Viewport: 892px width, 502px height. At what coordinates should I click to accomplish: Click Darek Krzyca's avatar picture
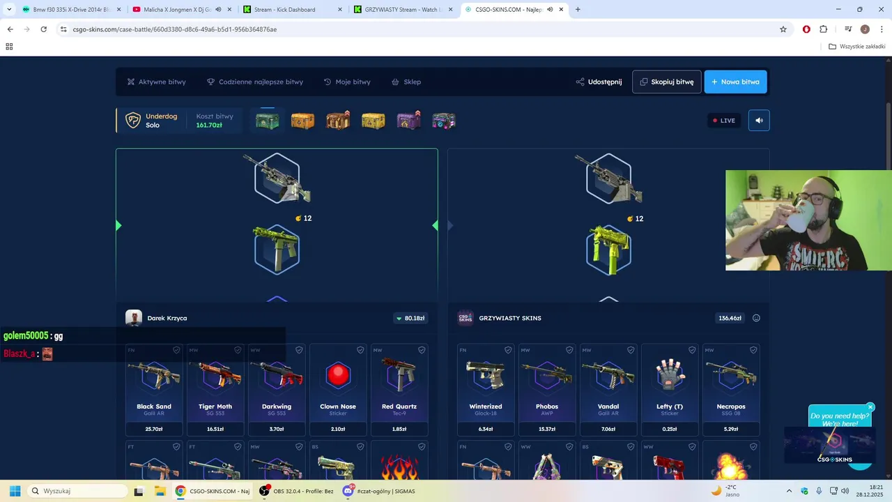[x=134, y=318]
